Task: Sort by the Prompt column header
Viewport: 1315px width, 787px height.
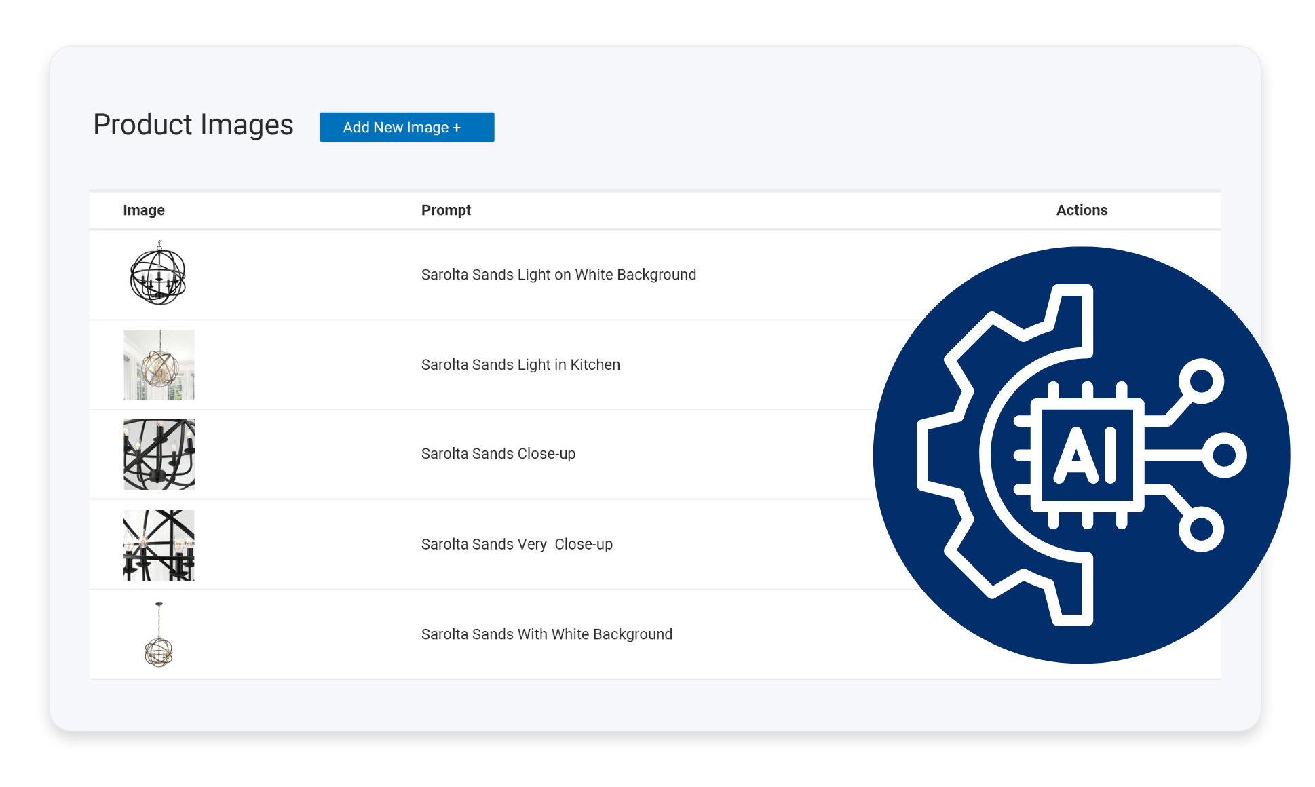Action: (x=446, y=210)
